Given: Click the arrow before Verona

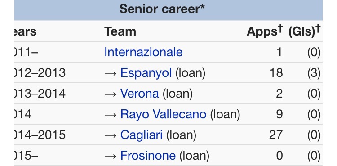Looking at the screenshot, I should [111, 94].
